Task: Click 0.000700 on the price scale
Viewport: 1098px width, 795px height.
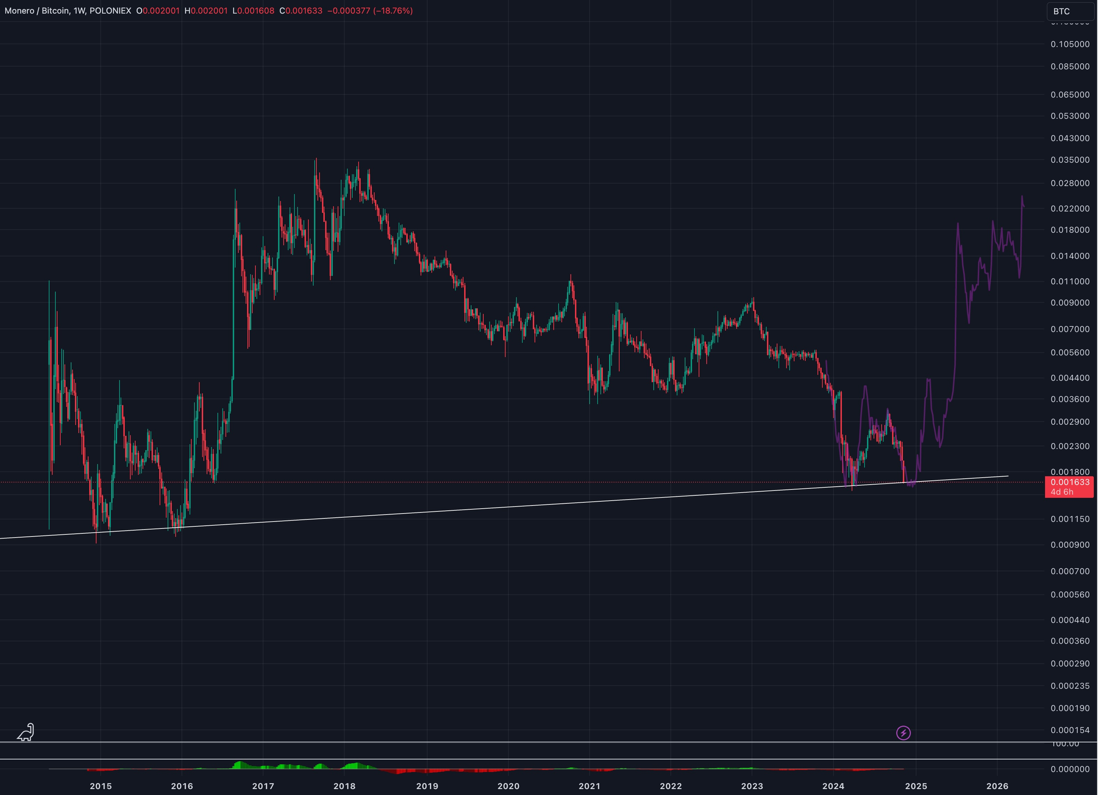Action: click(1070, 571)
